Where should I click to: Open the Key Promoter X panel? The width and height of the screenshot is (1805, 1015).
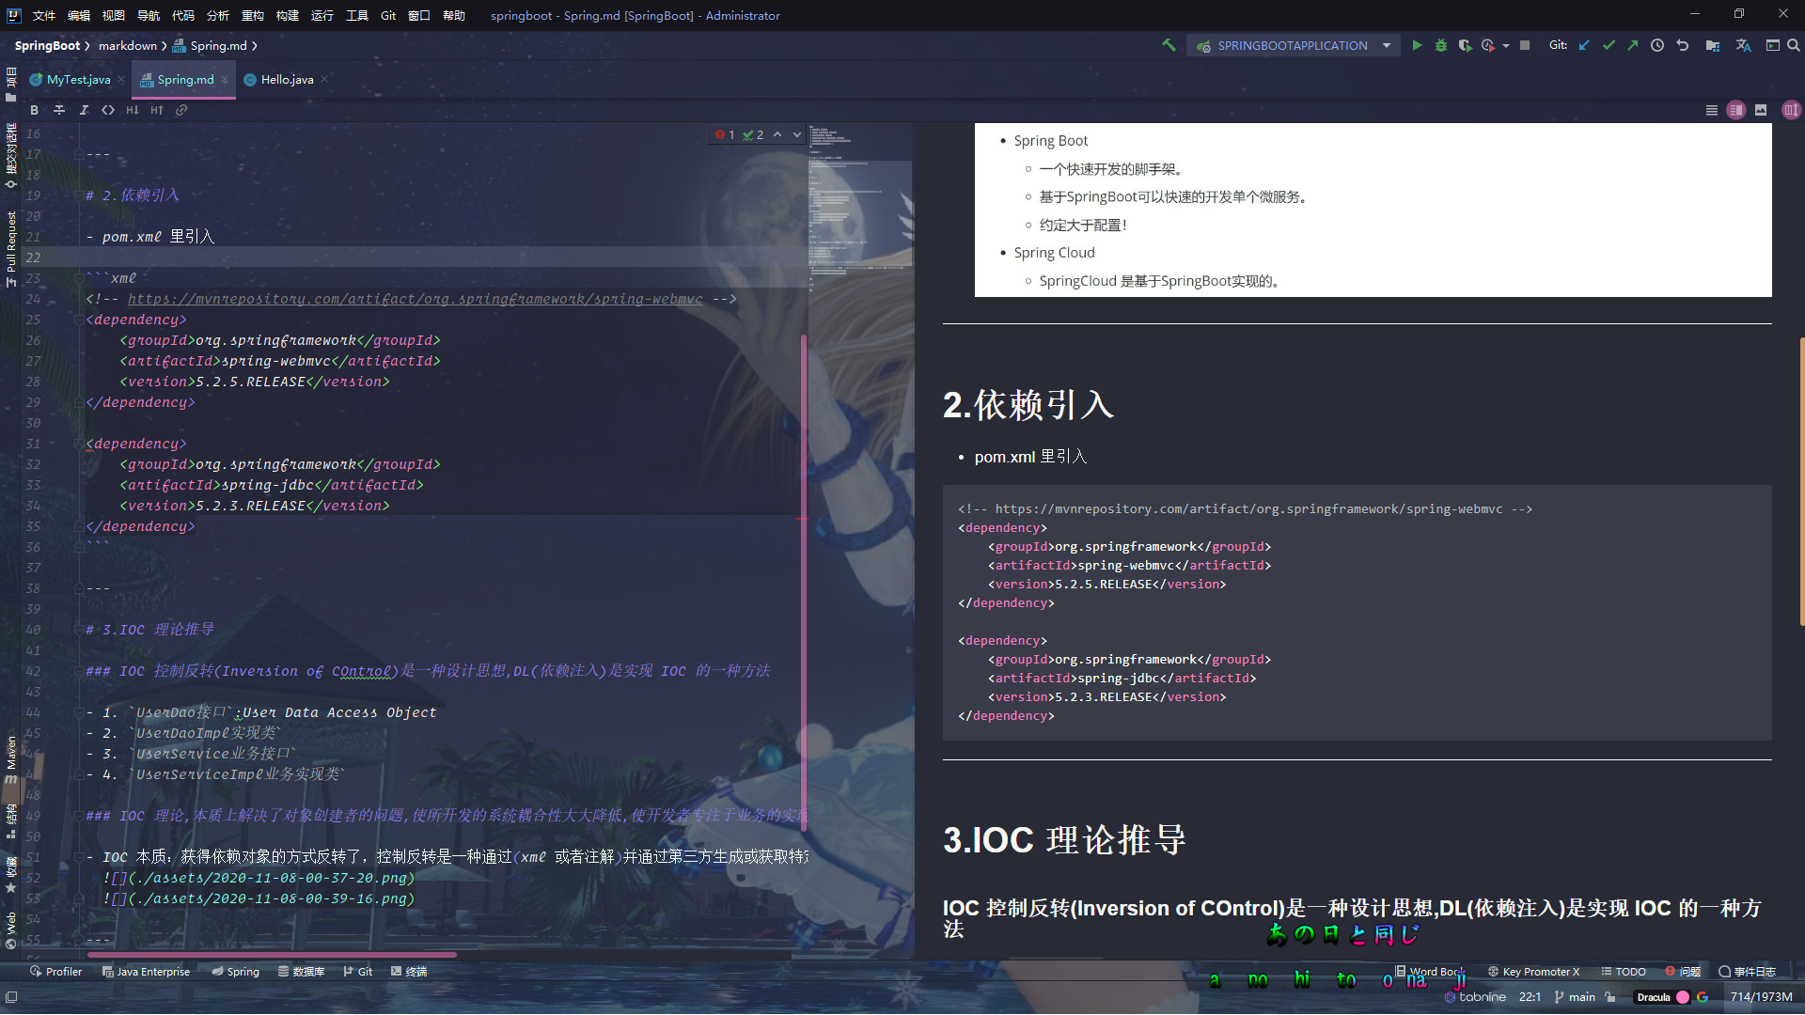pos(1533,972)
